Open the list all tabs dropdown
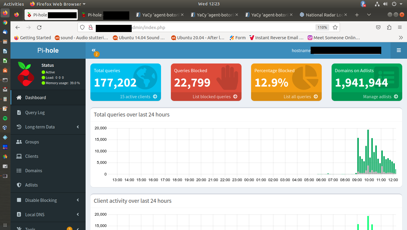407x230 pixels. [x=369, y=15]
